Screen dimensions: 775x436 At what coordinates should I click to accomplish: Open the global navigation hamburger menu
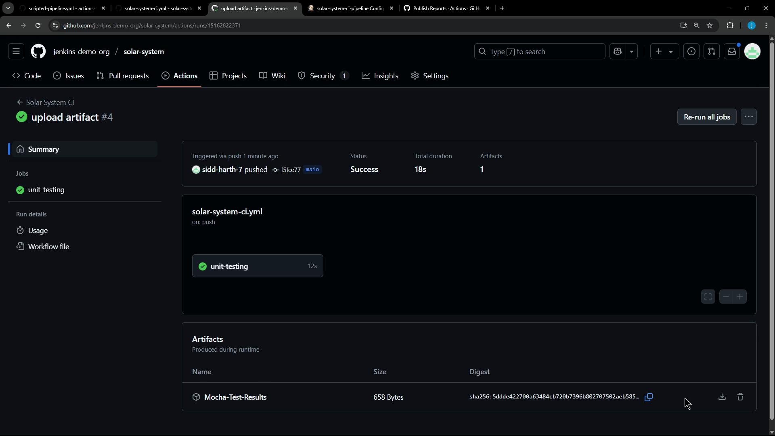(x=16, y=52)
